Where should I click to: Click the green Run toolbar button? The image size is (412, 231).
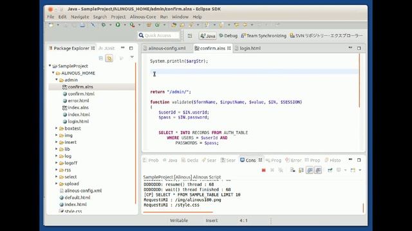(118, 25)
